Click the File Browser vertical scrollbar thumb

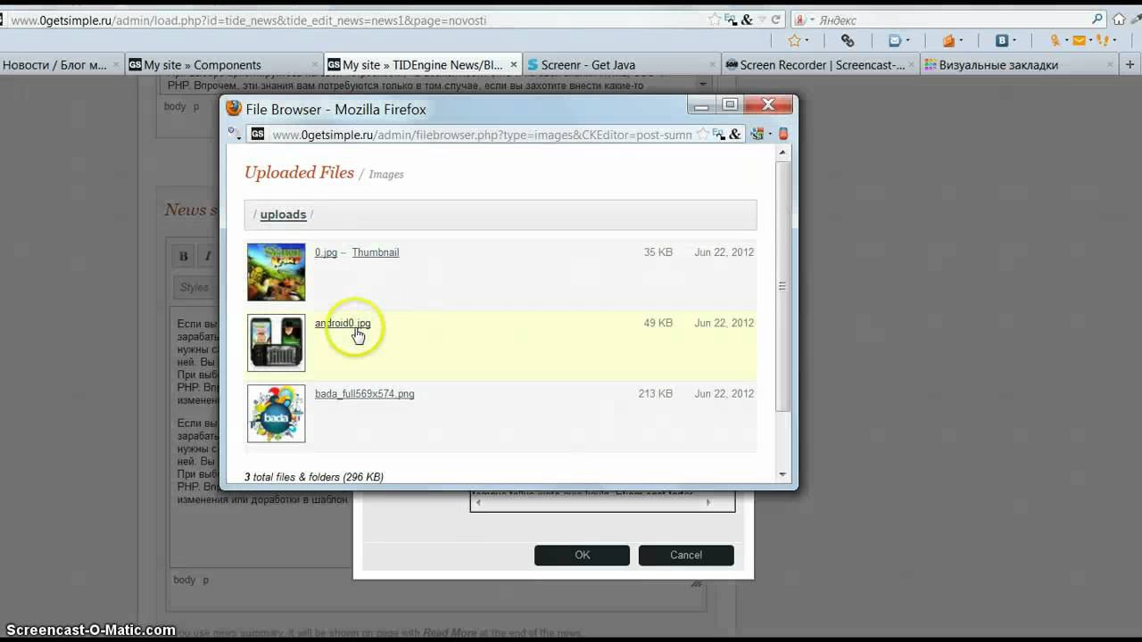(782, 285)
